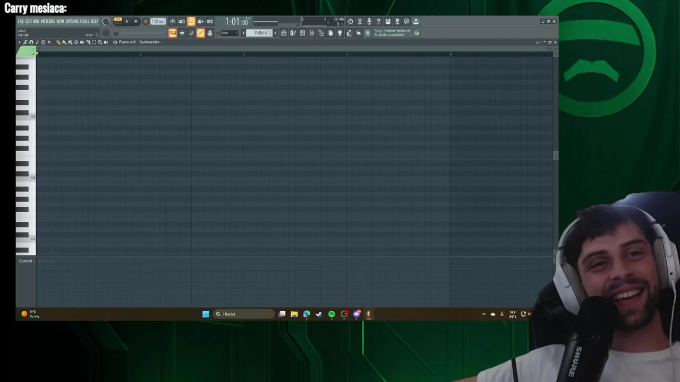Select the Paint brush tool
This screenshot has width=680, height=382.
[64, 42]
